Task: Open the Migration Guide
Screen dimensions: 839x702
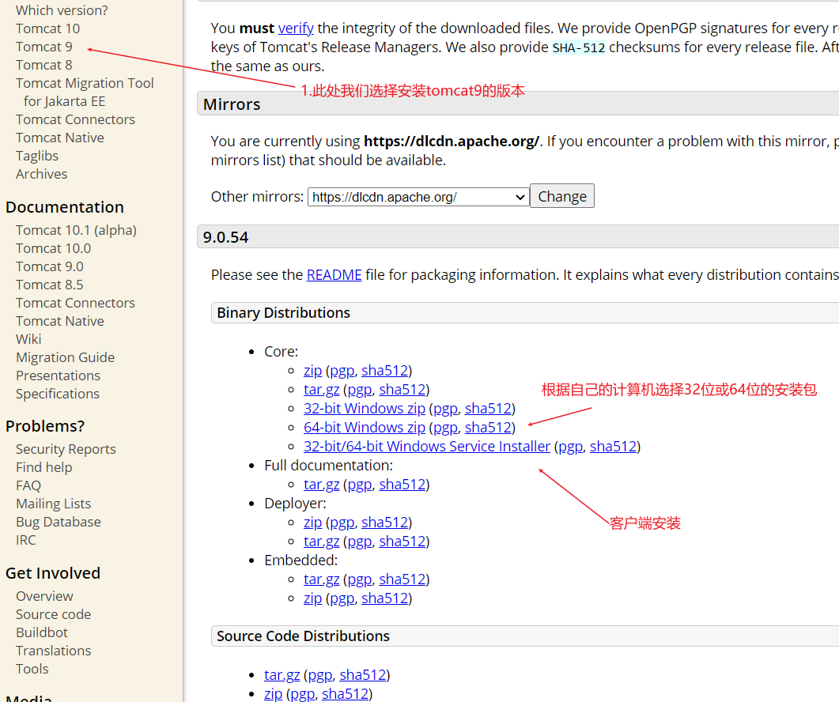Action: tap(66, 357)
